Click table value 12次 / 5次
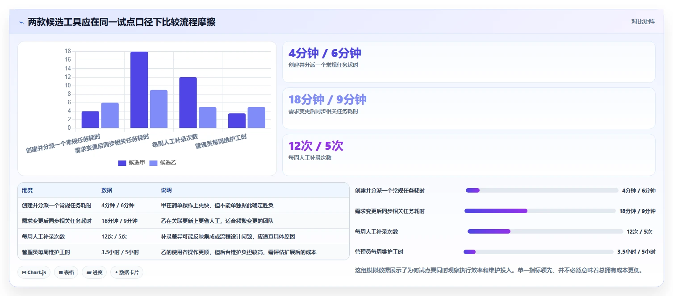 click(114, 237)
